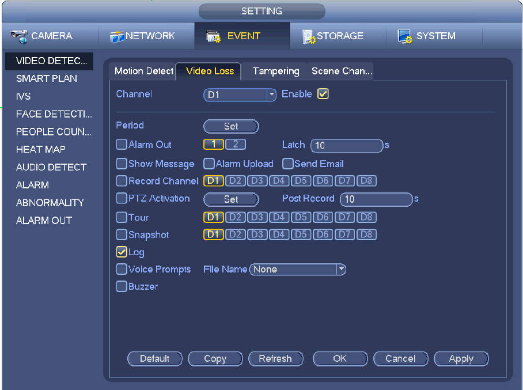Select VIDEO DETEC... in the sidebar
This screenshot has height=390, width=523.
tap(50, 61)
